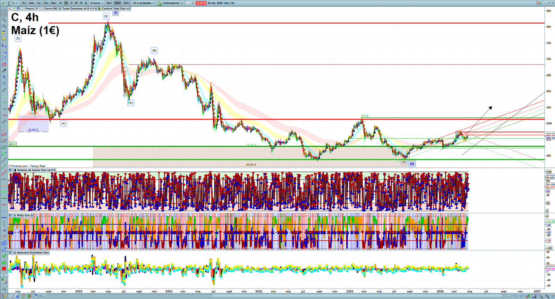Select the red ellipse drawing tool
This screenshot has width=555, height=299.
(4, 135)
